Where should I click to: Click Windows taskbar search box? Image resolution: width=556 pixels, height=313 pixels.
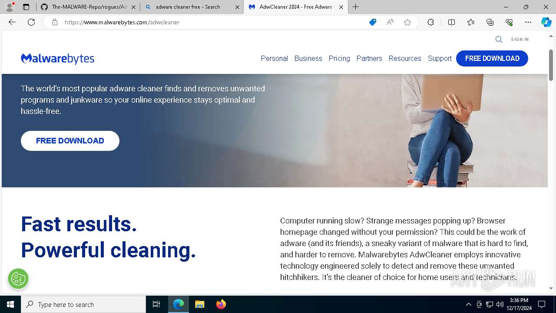(x=83, y=304)
